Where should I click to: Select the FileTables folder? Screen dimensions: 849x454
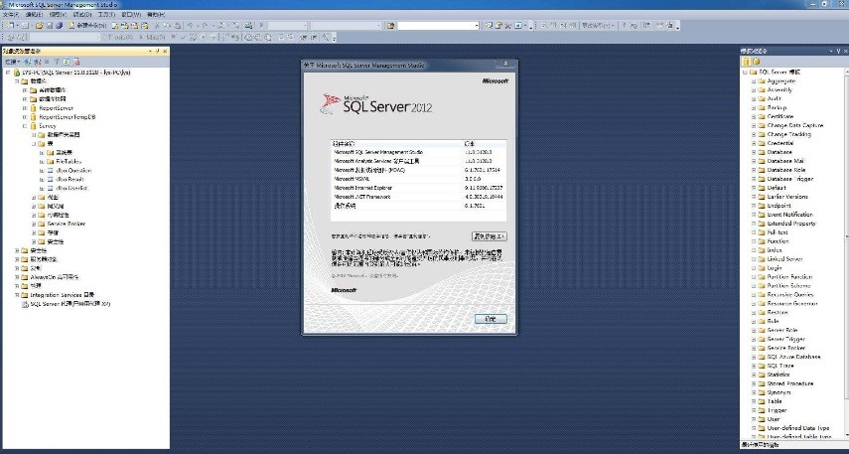coord(69,162)
